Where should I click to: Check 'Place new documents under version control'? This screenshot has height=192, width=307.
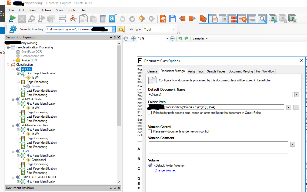150,131
